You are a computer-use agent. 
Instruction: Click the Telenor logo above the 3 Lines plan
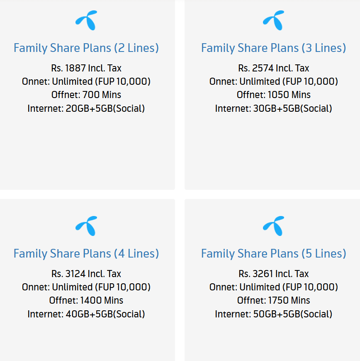tap(274, 20)
